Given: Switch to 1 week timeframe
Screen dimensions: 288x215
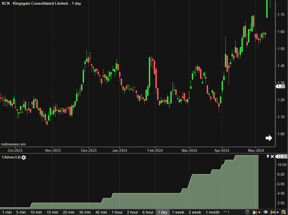Looking at the screenshot, I should point(178,212).
